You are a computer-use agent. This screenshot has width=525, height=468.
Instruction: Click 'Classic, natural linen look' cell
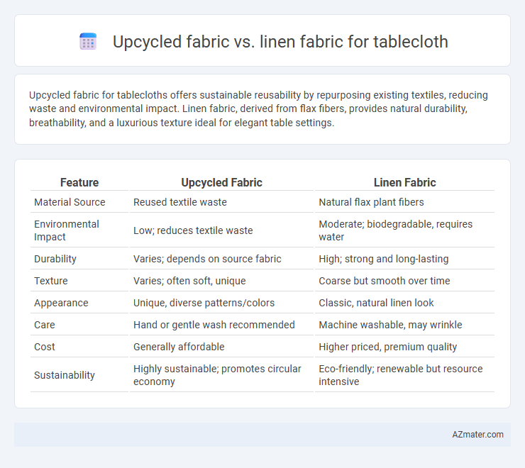coord(376,303)
